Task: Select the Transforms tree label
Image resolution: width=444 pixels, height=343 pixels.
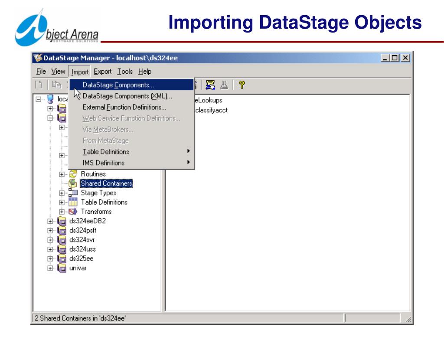Action: click(x=96, y=212)
